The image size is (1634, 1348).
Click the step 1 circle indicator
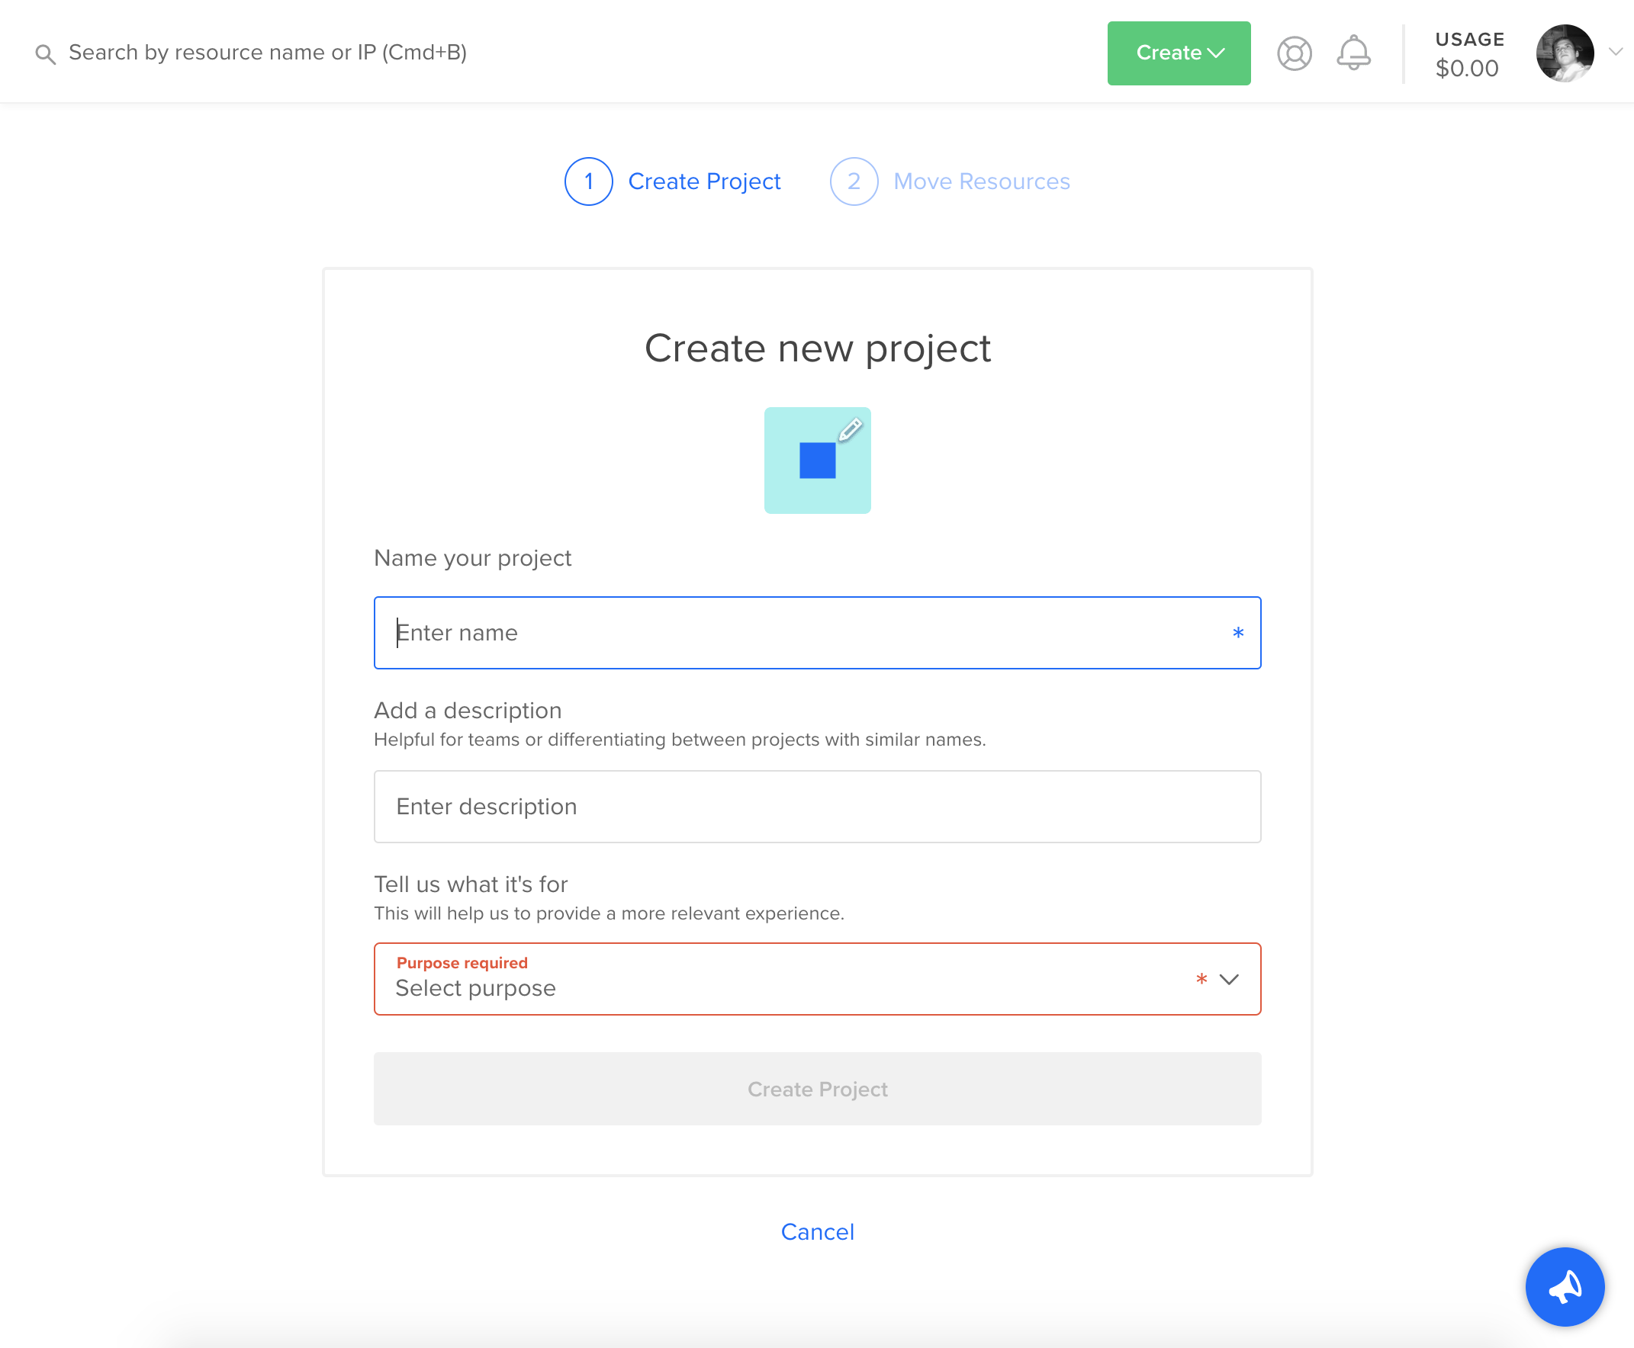[587, 181]
